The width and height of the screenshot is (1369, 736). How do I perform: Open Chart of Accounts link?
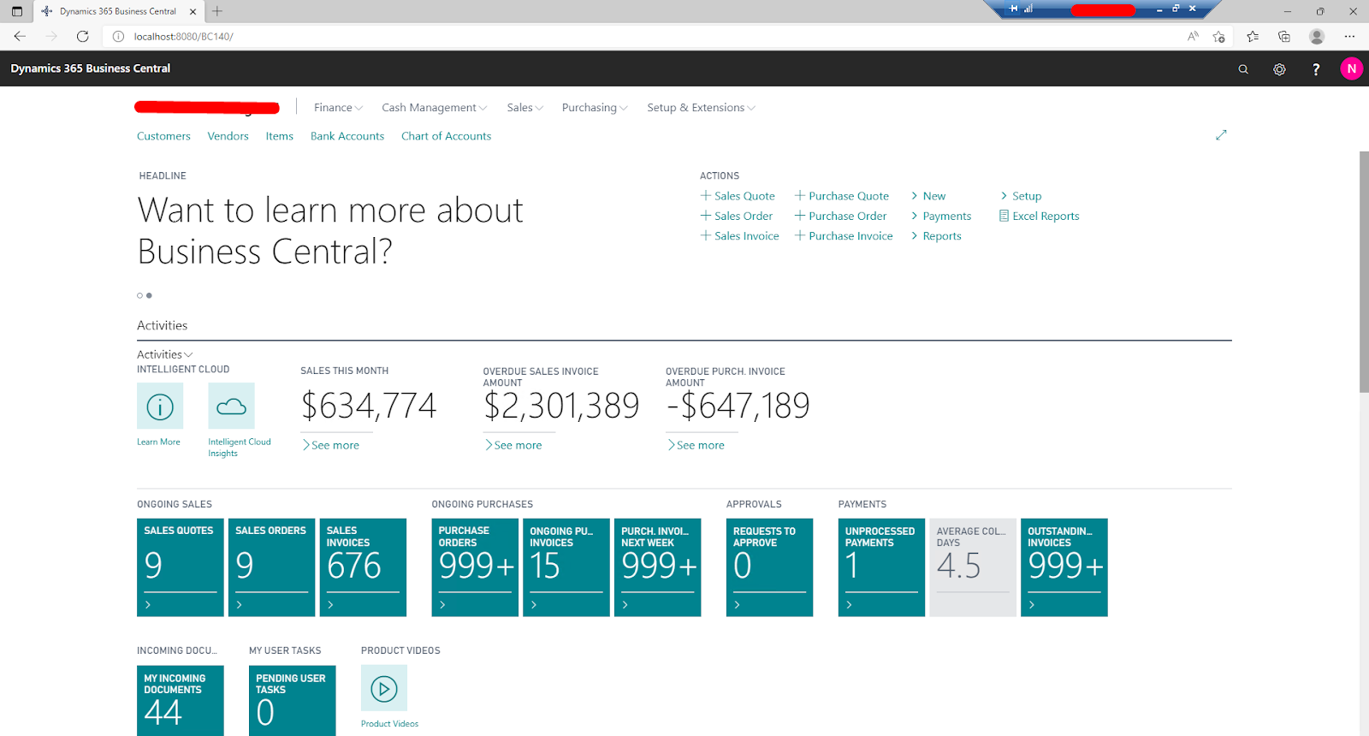click(446, 136)
